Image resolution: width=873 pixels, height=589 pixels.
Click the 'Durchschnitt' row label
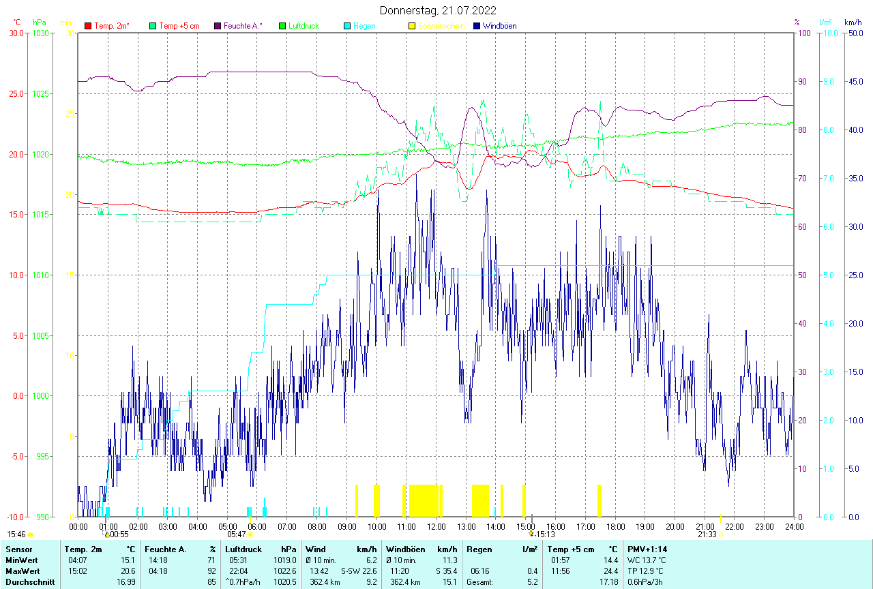coord(29,582)
